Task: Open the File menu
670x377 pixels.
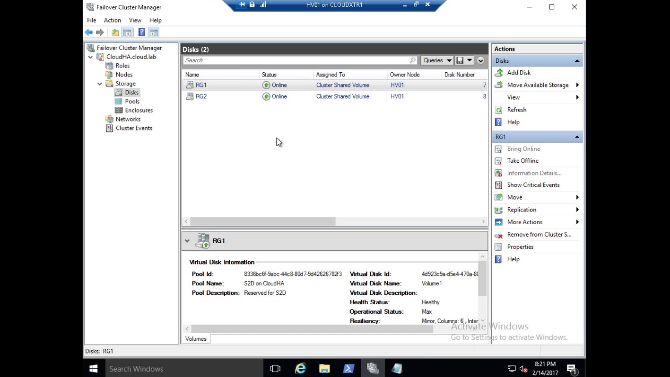Action: pyautogui.click(x=92, y=20)
